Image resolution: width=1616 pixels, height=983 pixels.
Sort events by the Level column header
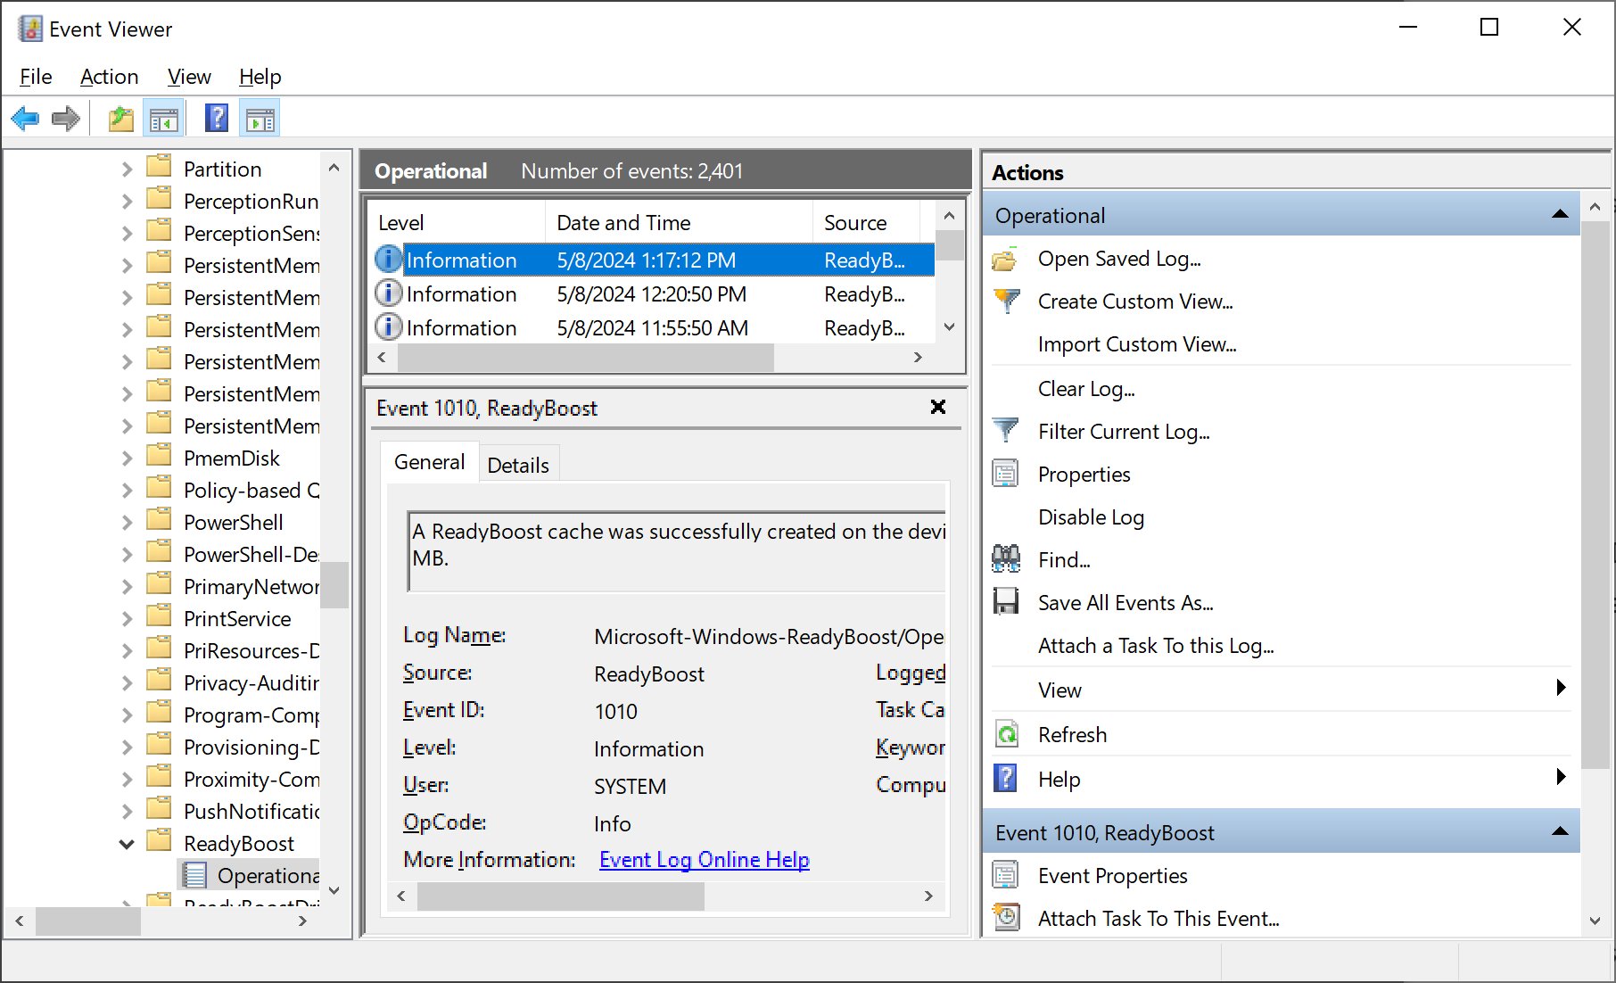pos(457,222)
